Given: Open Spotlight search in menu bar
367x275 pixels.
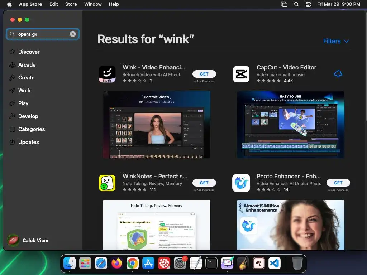Looking at the screenshot, I should pos(296,4).
